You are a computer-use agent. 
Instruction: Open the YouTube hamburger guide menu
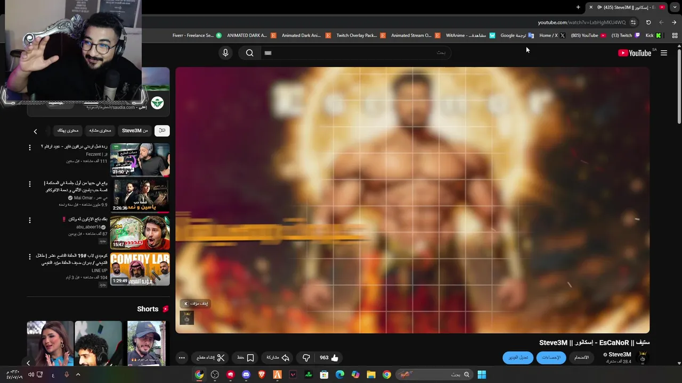coord(664,53)
